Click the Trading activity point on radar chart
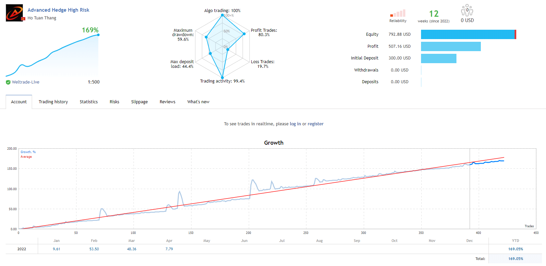Screen dimensions: 546x266 (x=222, y=78)
